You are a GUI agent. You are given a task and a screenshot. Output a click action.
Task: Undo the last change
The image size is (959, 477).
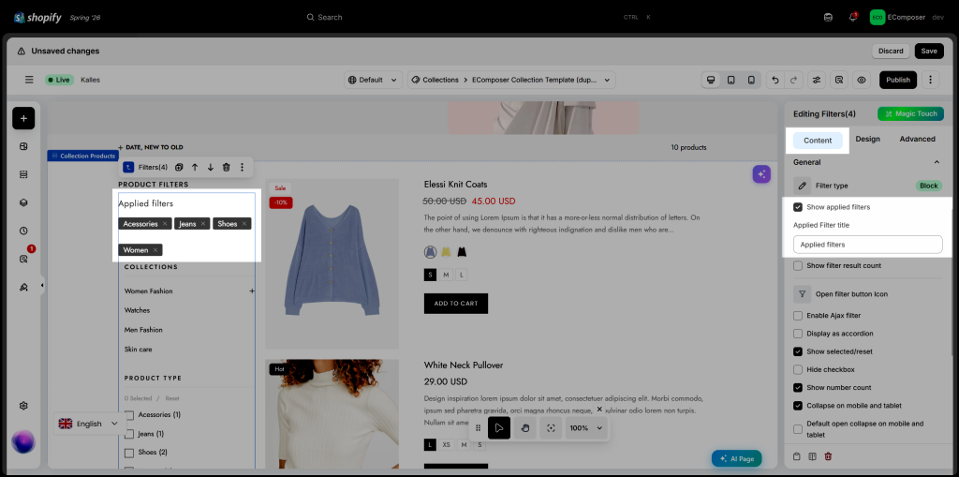pyautogui.click(x=775, y=80)
